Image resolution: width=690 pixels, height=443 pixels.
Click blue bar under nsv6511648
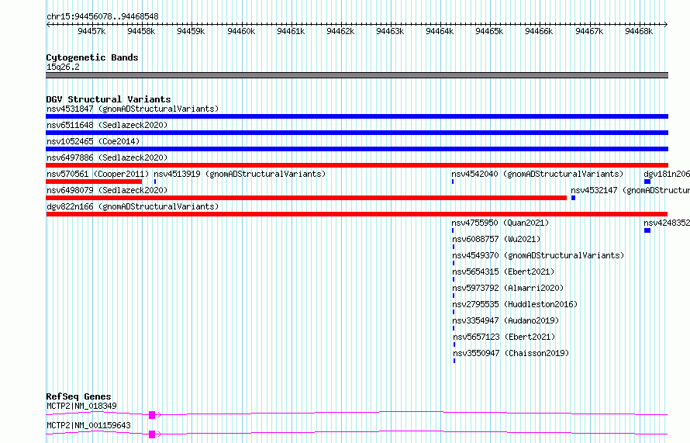point(357,133)
